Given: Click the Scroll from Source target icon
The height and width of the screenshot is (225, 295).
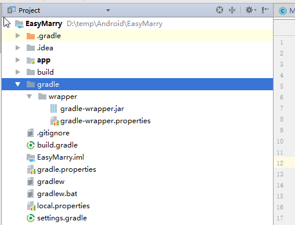Looking at the screenshot, I should (x=220, y=10).
